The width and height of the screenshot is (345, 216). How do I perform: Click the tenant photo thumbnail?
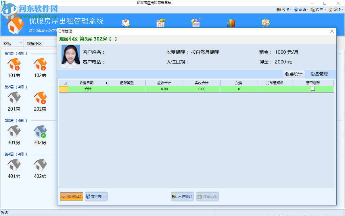[x=71, y=56]
